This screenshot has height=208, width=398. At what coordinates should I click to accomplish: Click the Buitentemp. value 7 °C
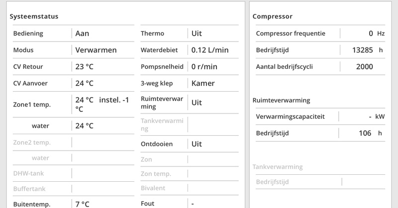click(x=82, y=204)
